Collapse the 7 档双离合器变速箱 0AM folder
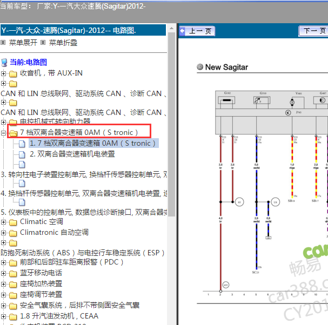 (x=3, y=133)
